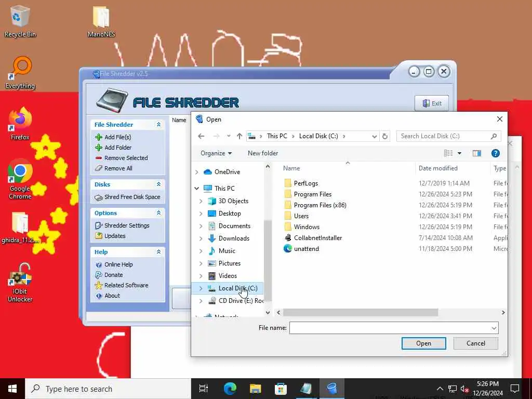Viewport: 532px width, 399px height.
Task: Click Remove Selected in File Shredder
Action: pos(126,158)
